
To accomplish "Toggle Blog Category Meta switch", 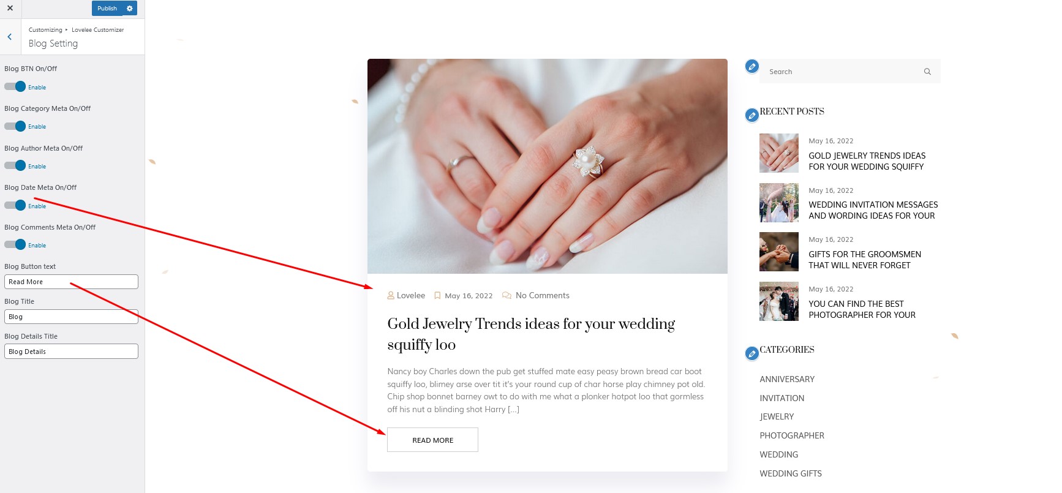I will (15, 126).
